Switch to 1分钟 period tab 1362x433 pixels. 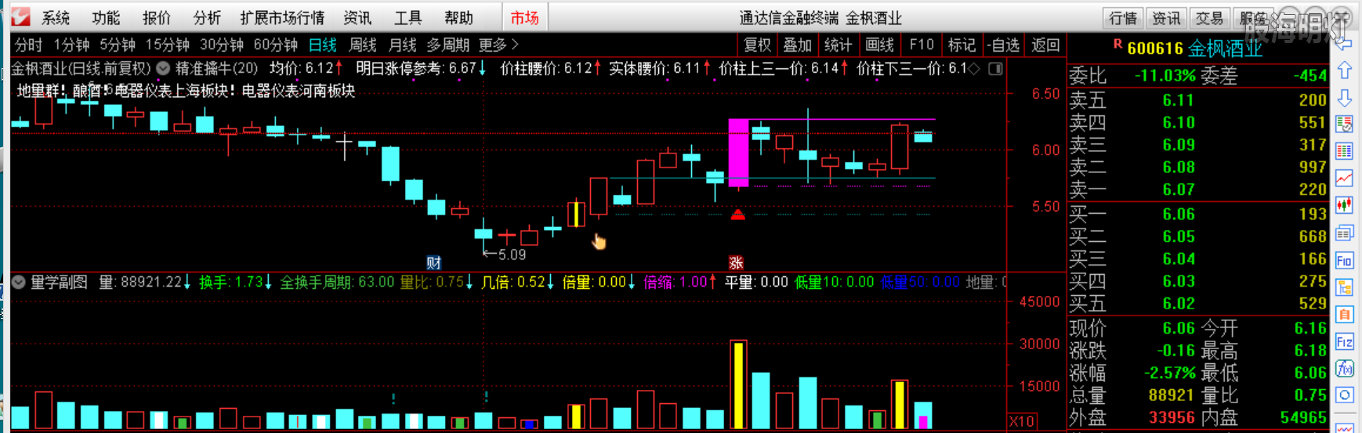click(71, 45)
